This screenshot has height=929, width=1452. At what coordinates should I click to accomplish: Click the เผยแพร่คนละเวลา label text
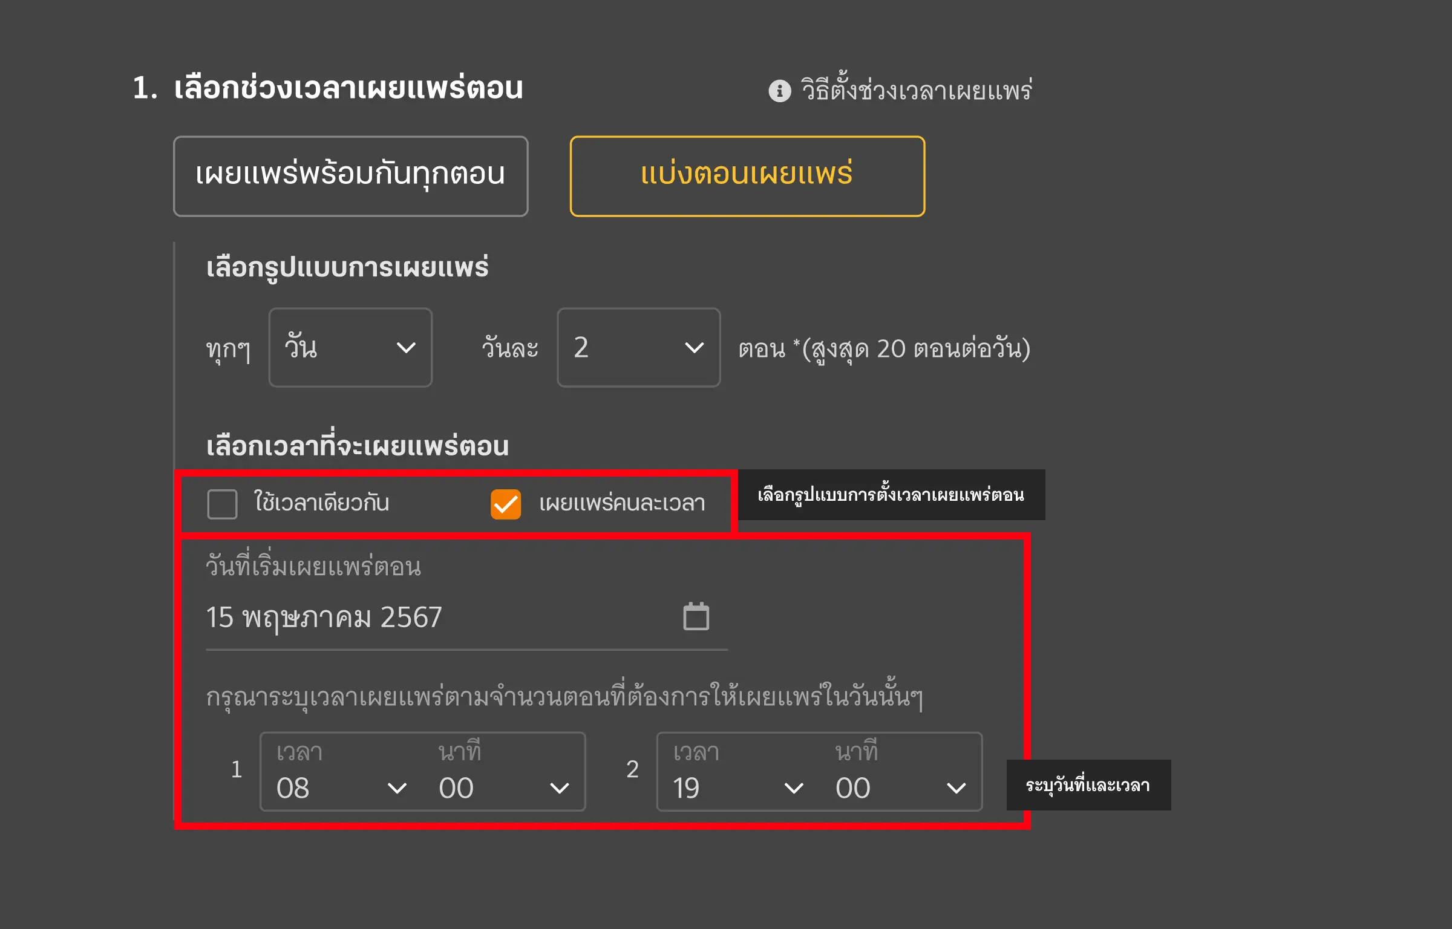(x=622, y=503)
